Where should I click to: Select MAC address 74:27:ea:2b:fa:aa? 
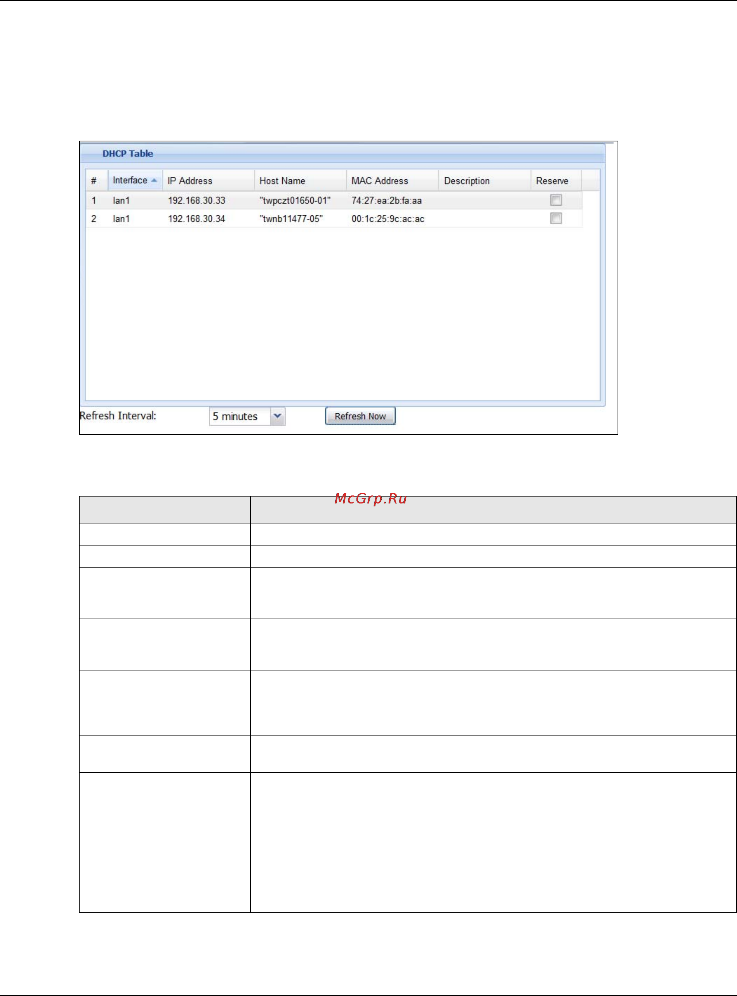point(386,200)
